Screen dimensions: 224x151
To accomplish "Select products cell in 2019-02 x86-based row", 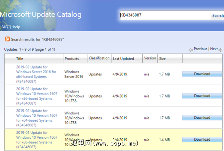I will coord(74,96).
